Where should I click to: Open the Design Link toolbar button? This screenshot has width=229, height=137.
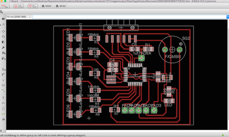pos(5,6)
